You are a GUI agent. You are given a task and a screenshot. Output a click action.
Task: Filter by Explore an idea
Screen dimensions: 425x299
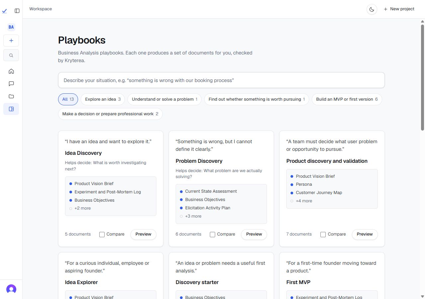103,99
